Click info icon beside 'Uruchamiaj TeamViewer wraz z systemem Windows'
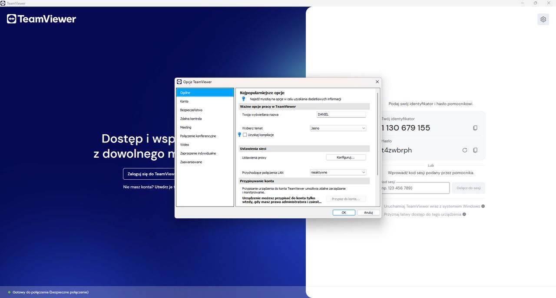Screen dimensions: 556x298 (x=483, y=206)
